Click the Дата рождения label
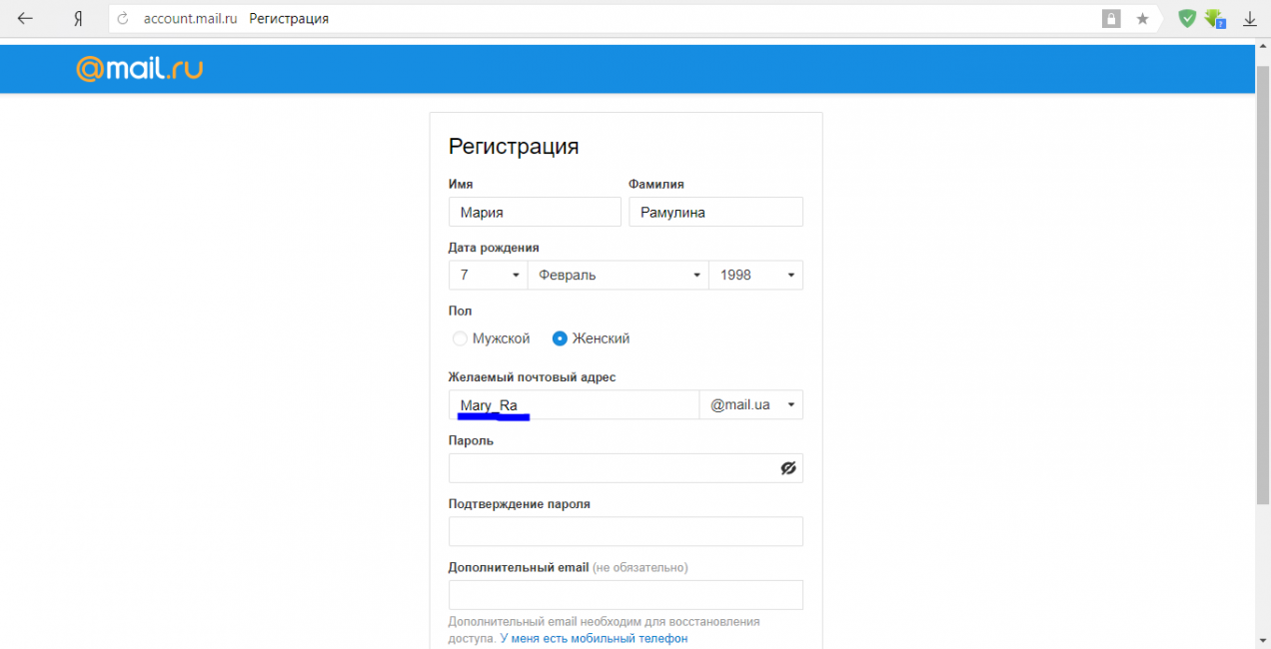Viewport: 1271px width, 649px height. tap(494, 248)
